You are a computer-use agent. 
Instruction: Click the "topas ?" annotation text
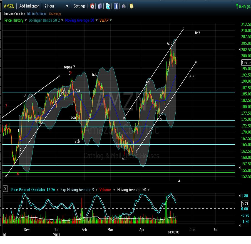[x=69, y=67]
